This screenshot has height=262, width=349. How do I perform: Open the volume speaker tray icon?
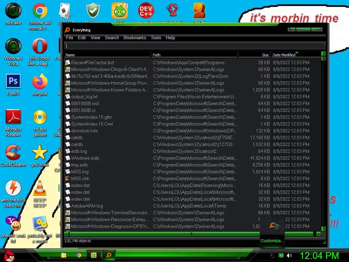point(289,256)
